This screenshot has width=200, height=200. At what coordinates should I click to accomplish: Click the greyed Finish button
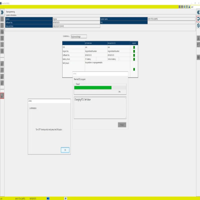pos(122,125)
